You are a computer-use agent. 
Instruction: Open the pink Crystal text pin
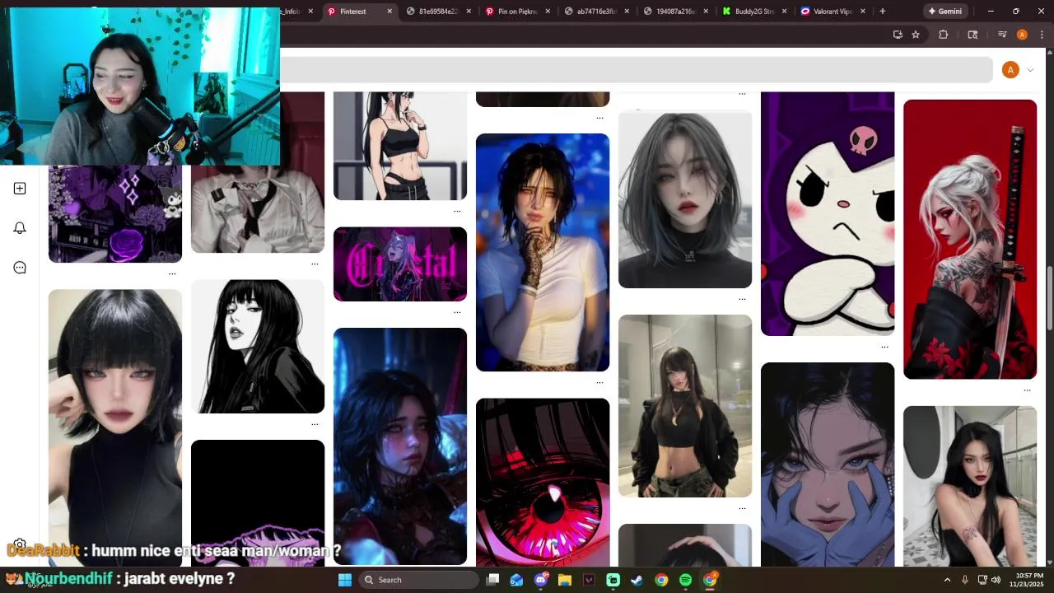pos(400,264)
